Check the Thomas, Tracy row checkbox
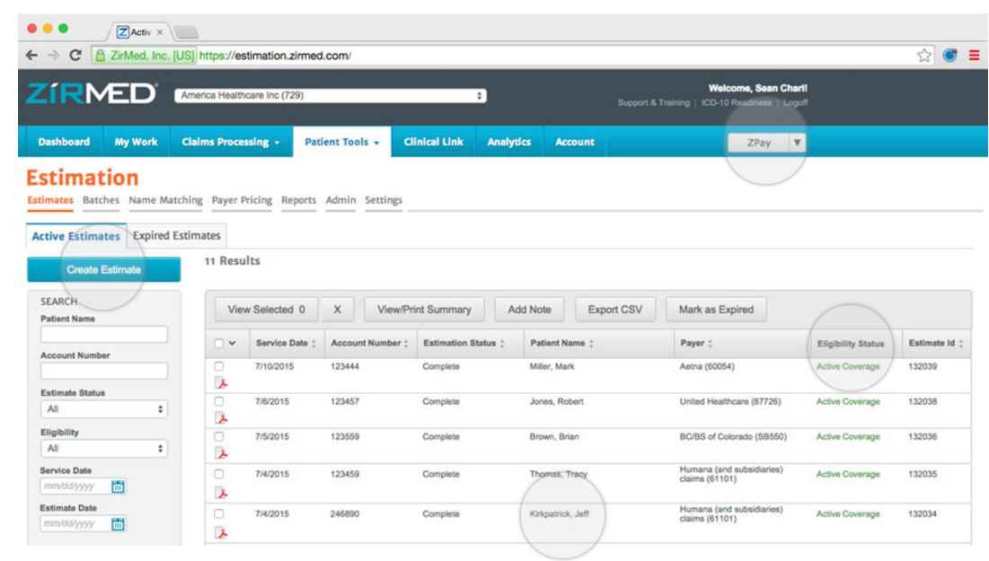989x561 pixels. point(219,474)
